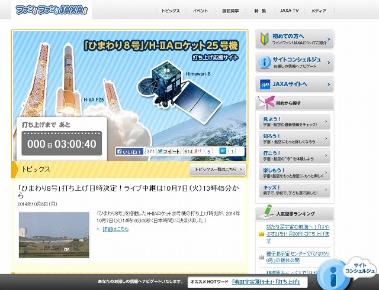The width and height of the screenshot is (379, 290).
Task: Click the launch countdown timer display
Action: 62,144
